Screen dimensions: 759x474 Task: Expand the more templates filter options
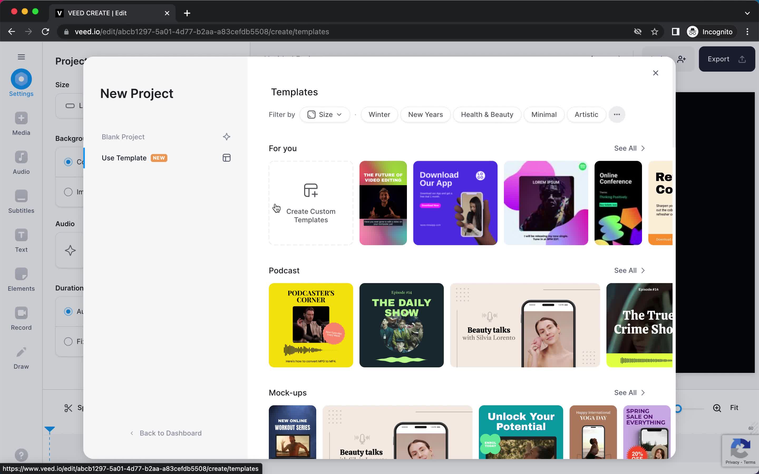click(616, 114)
